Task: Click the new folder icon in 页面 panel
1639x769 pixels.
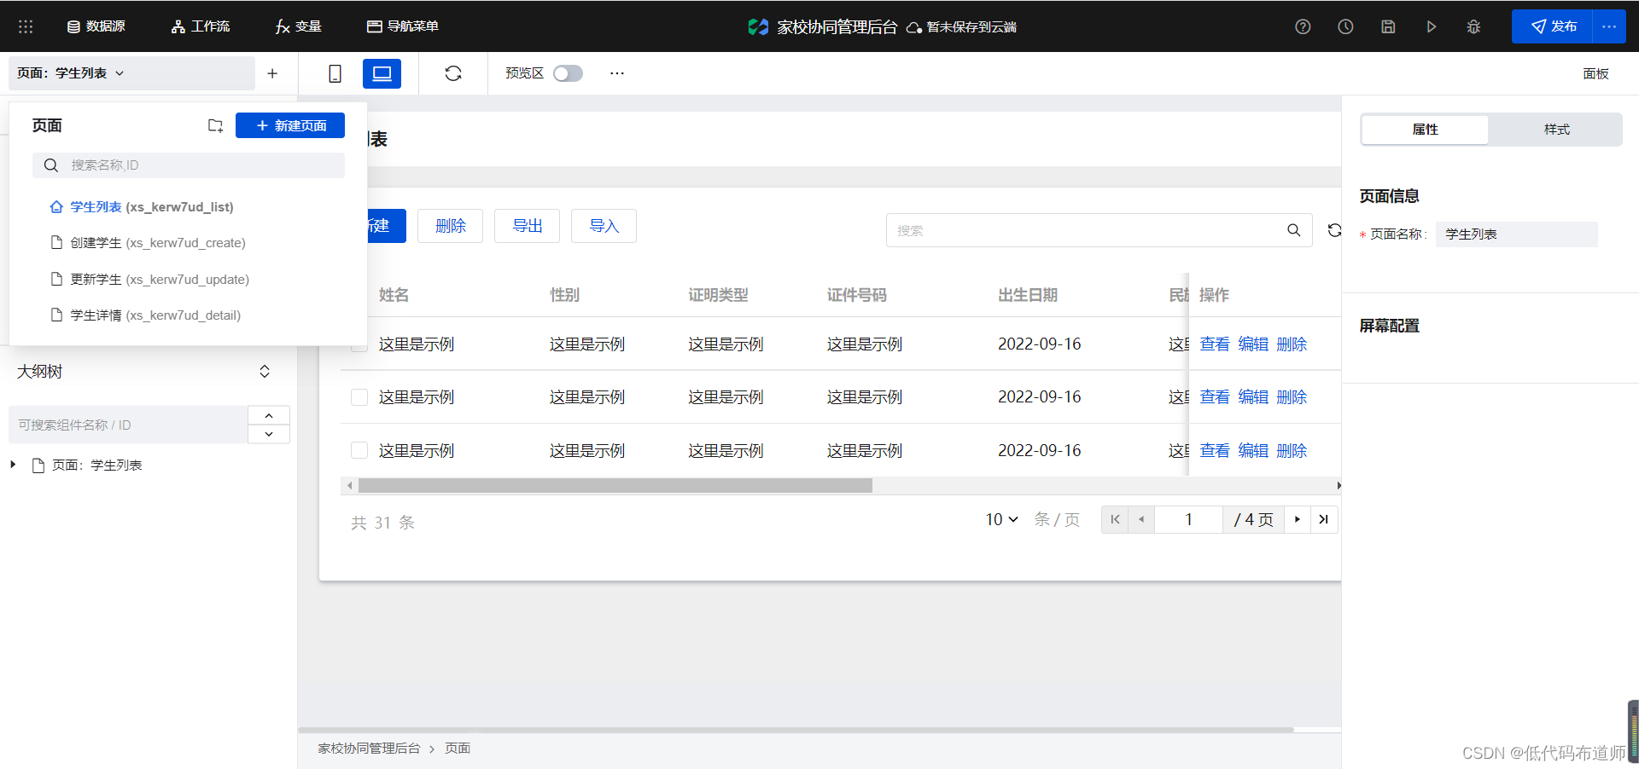Action: pos(215,125)
